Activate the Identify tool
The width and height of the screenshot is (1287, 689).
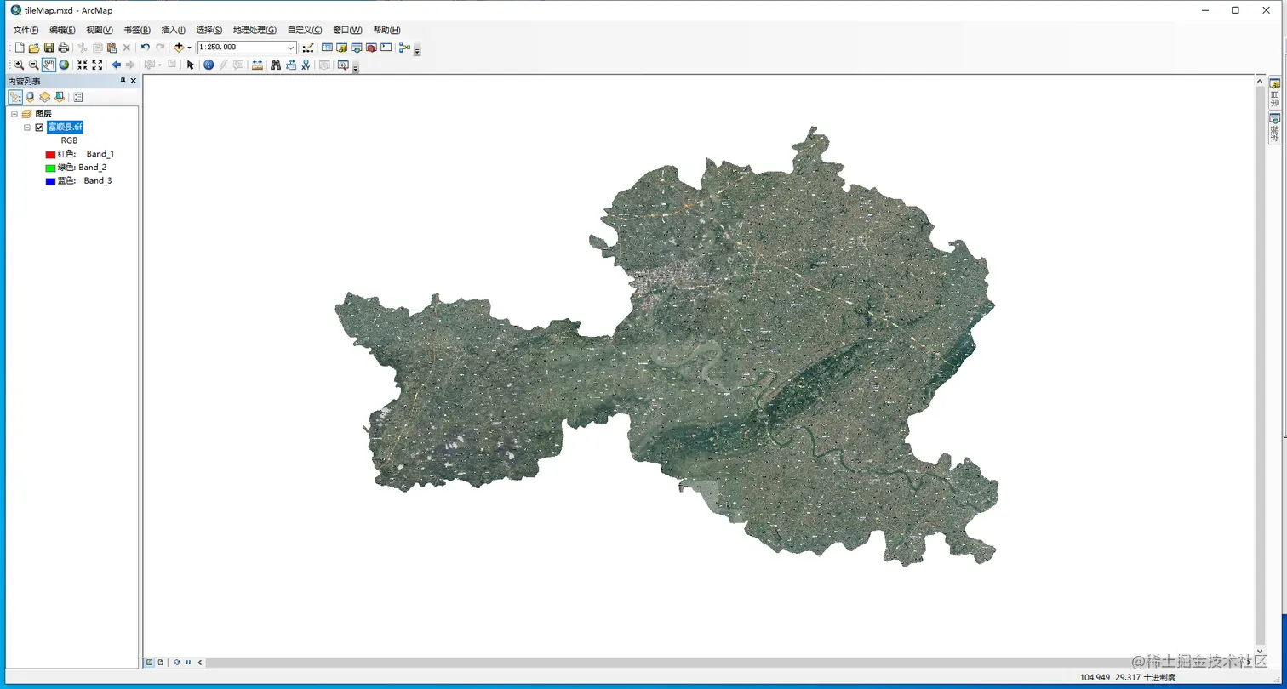[209, 65]
